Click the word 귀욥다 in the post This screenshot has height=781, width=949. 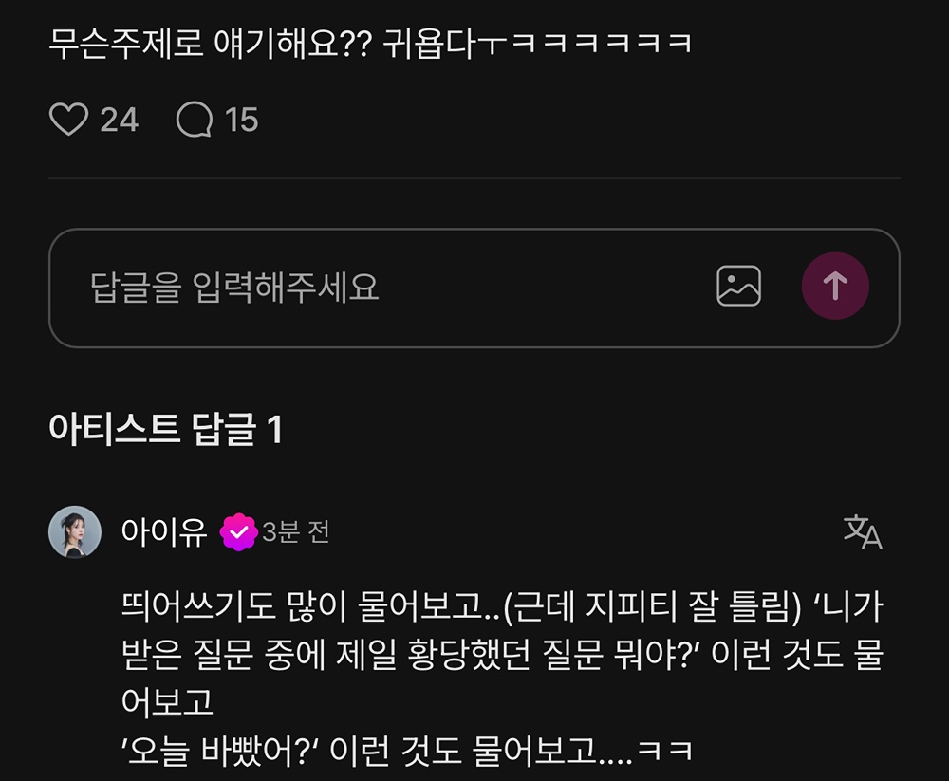pos(429,44)
